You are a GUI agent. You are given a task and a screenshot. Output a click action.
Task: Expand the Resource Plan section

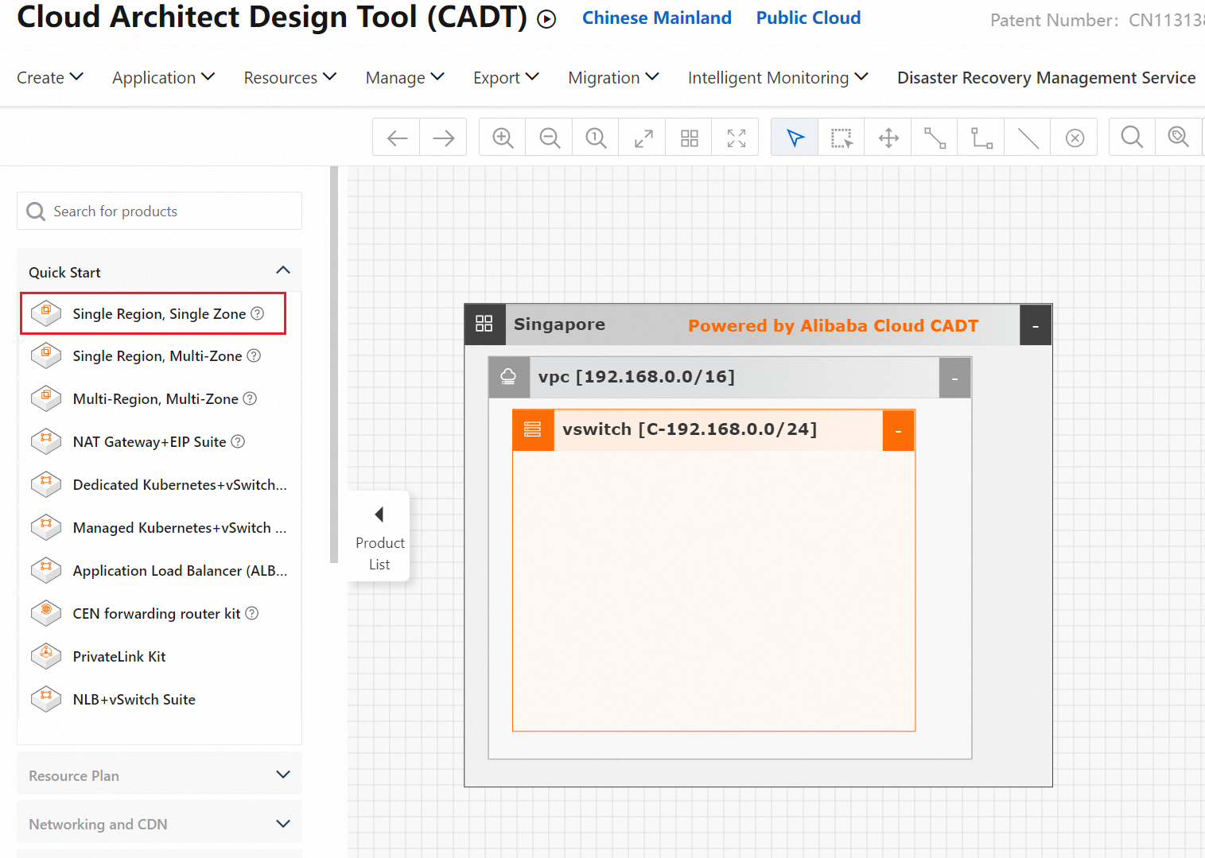[x=283, y=775]
